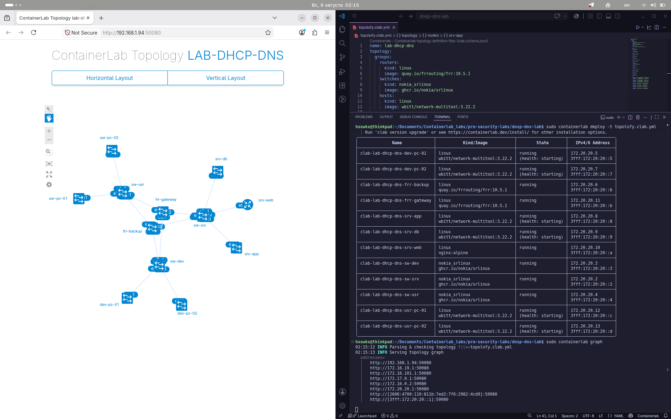Open editor More Actions ellipsis
The height and width of the screenshot is (419, 671).
click(664, 27)
